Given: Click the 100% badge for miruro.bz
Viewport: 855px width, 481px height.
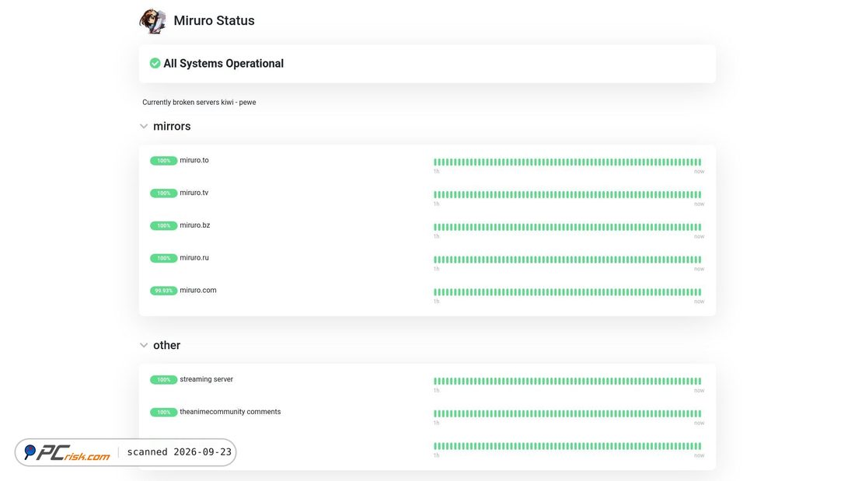Looking at the screenshot, I should coord(163,226).
